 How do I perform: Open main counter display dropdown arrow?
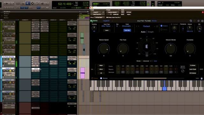click(72, 4)
